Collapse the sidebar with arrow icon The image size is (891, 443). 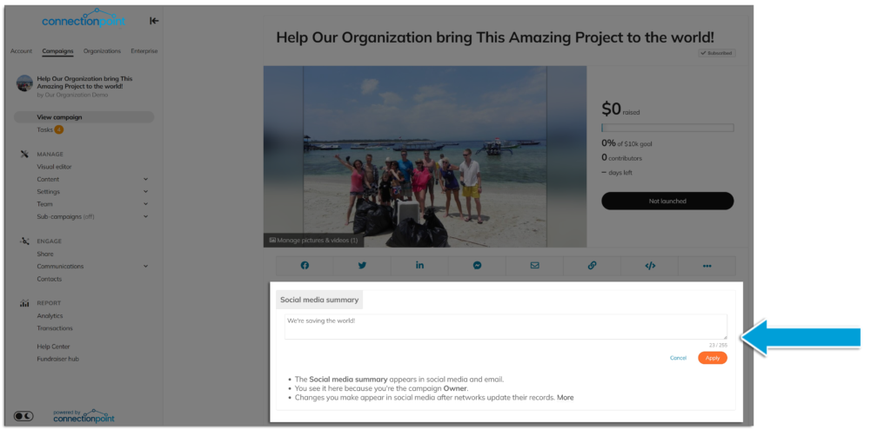[154, 21]
